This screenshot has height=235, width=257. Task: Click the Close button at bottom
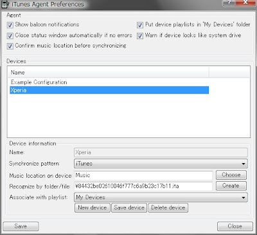[235, 226]
